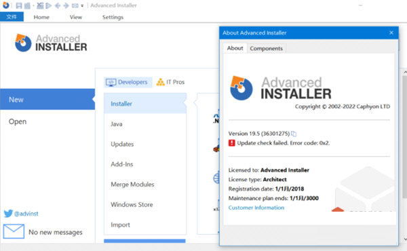
Task: Open the Settings ribbon tab
Action: [x=113, y=17]
